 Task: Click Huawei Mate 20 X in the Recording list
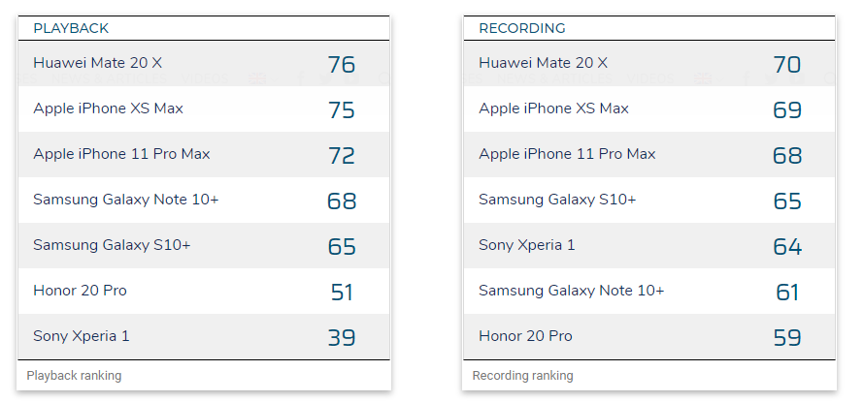pos(543,63)
